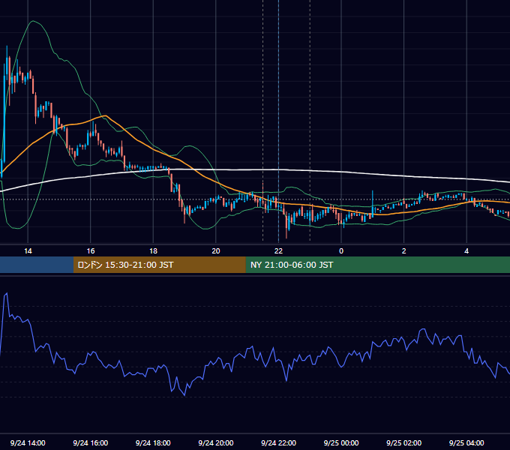Click the 4 hour axis label

point(466,251)
